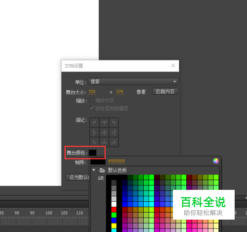
Task: Pick the pure green swatch in the basic column
Action: coord(114,215)
